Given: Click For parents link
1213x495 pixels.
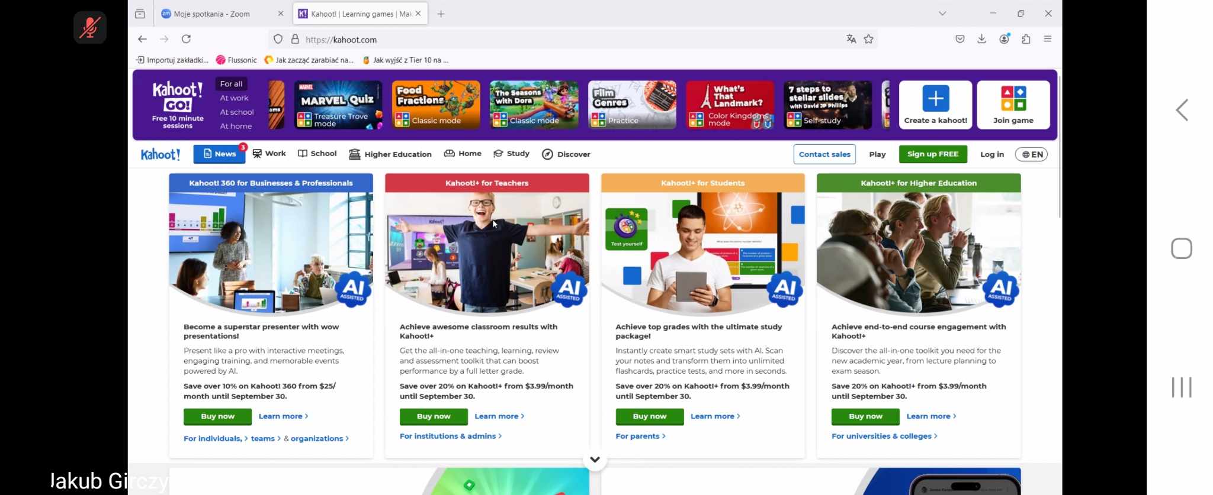Looking at the screenshot, I should tap(640, 436).
